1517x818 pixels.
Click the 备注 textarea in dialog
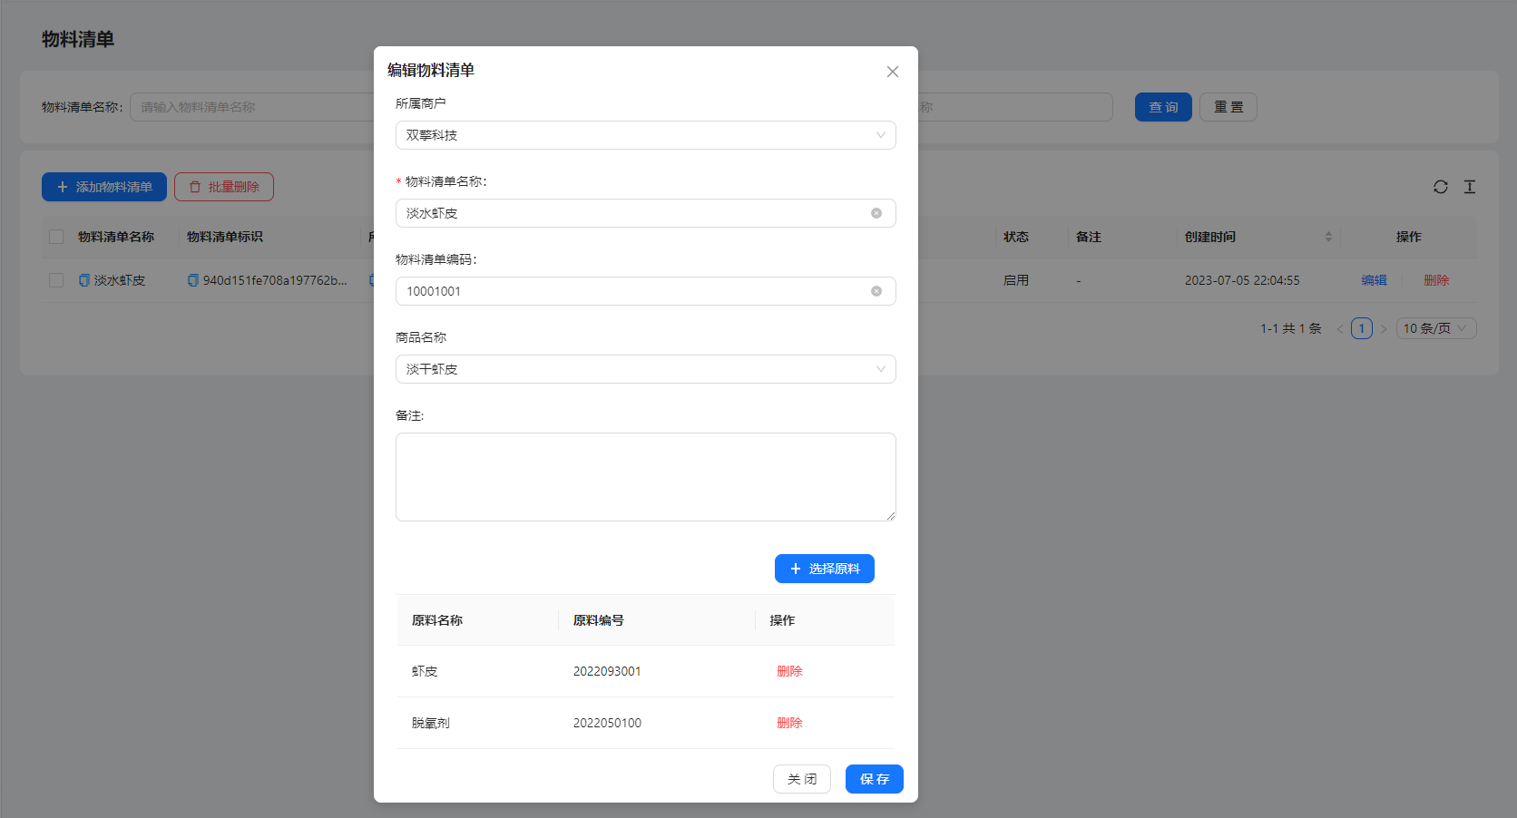[x=646, y=477]
